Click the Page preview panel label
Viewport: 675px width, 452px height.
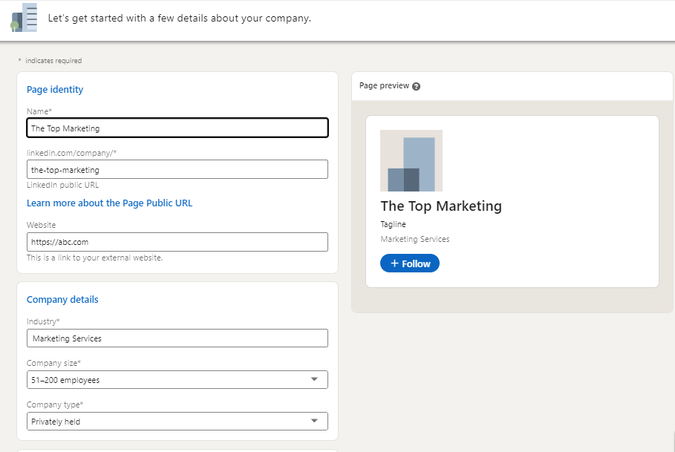pos(384,86)
